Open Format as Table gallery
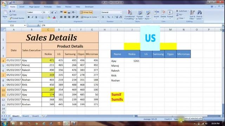The height and width of the screenshot is (126, 225). tap(140, 15)
